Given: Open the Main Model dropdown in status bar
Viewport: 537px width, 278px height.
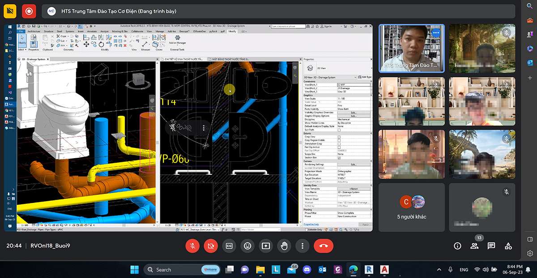Looking at the screenshot, I should click(x=260, y=230).
